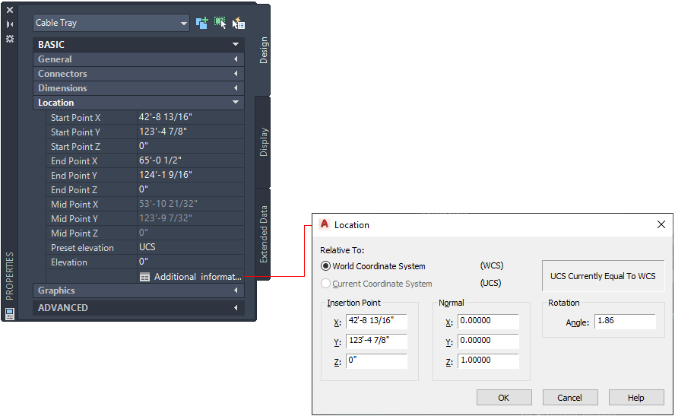The height and width of the screenshot is (416, 675).
Task: Click the Insertion Point Z field
Action: click(376, 361)
